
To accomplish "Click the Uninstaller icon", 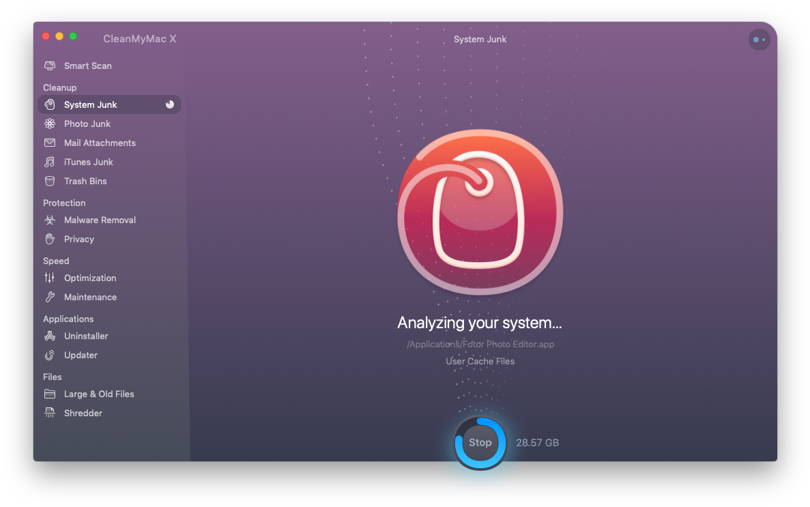I will pyautogui.click(x=50, y=336).
